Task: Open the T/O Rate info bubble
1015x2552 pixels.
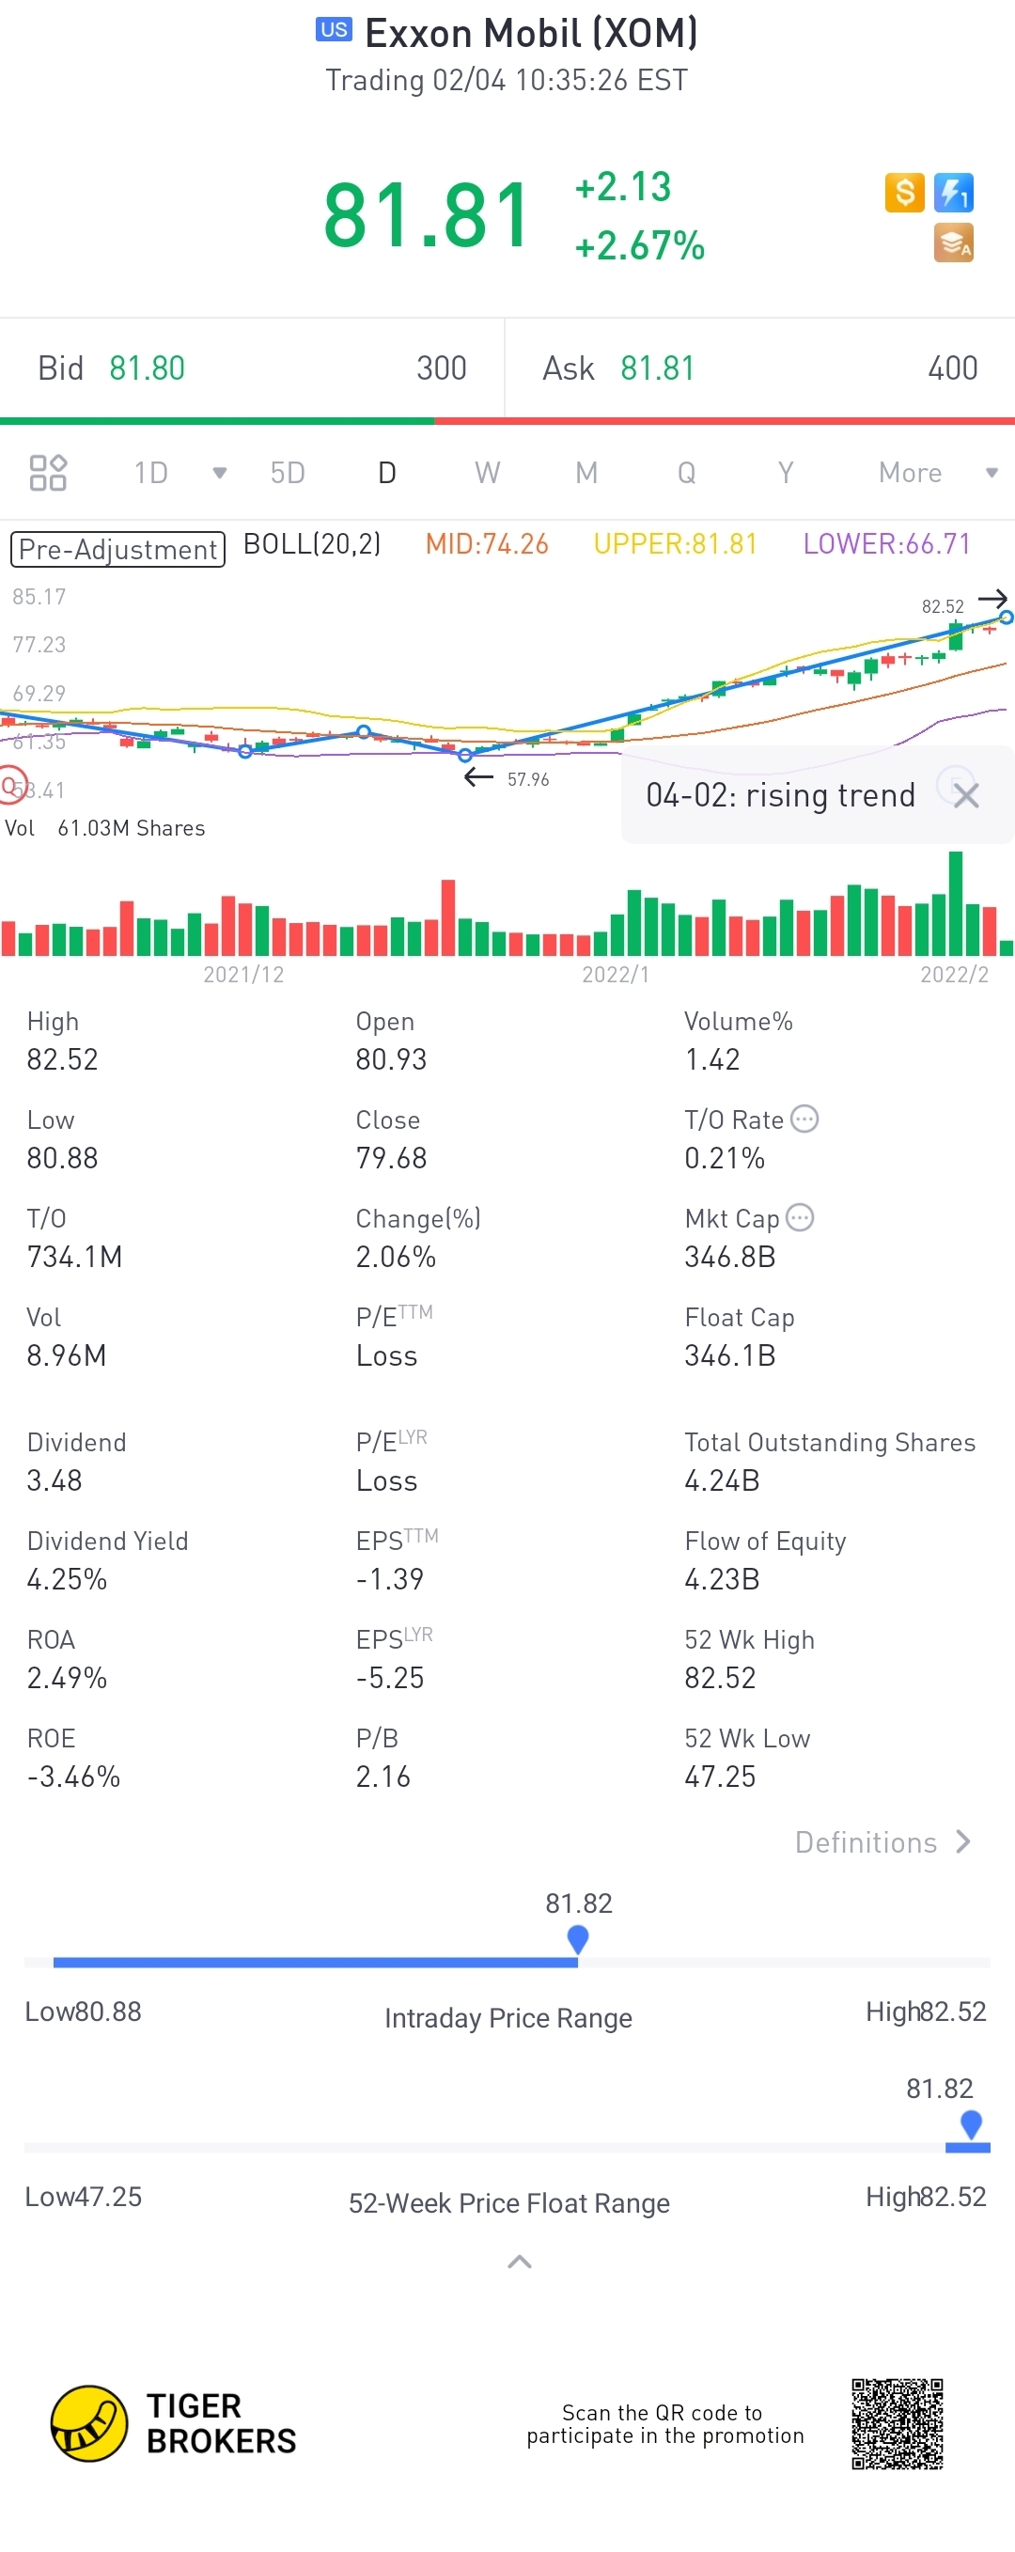Action: (805, 1119)
